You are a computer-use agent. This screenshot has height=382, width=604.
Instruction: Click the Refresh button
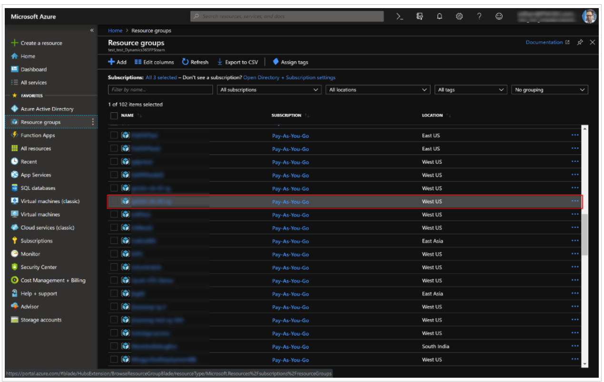coord(195,62)
